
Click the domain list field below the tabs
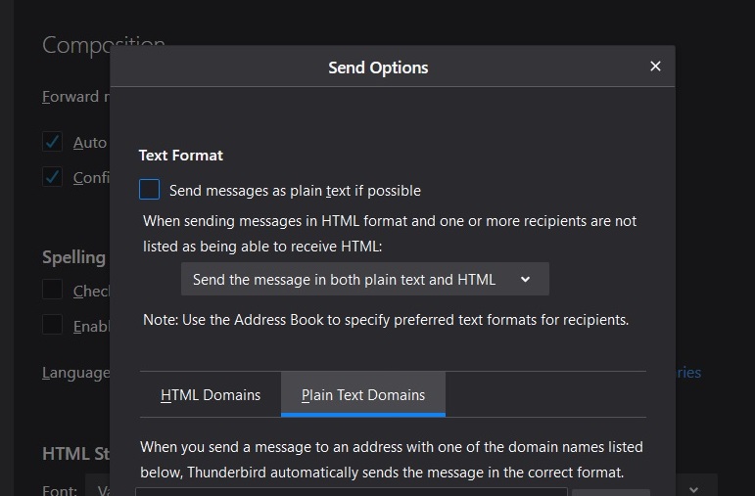click(x=353, y=491)
